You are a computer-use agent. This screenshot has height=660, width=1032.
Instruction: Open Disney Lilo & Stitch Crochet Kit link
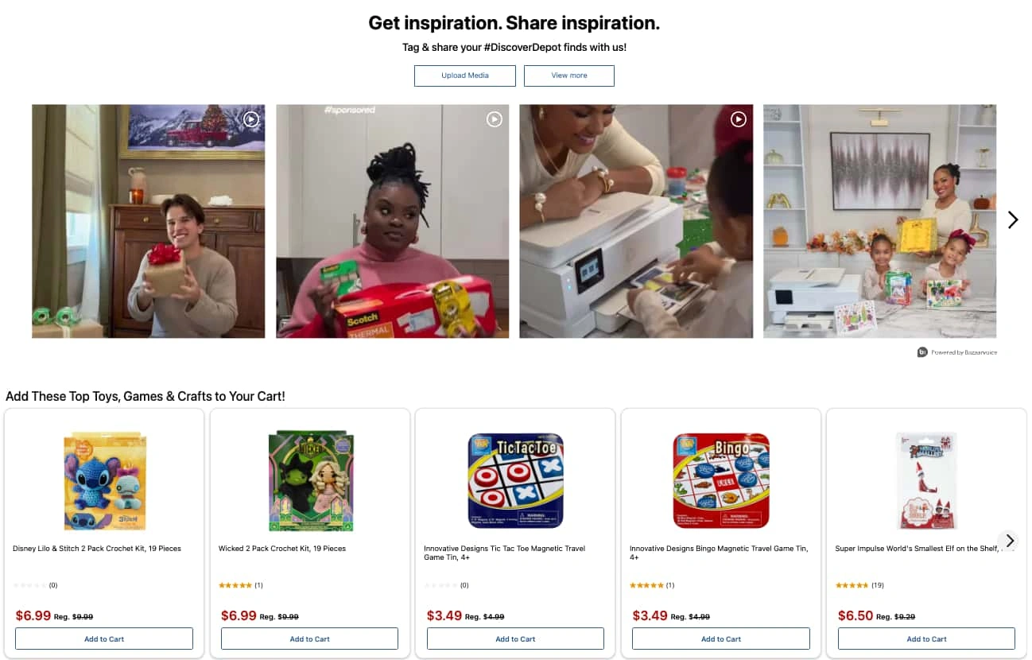[97, 549]
